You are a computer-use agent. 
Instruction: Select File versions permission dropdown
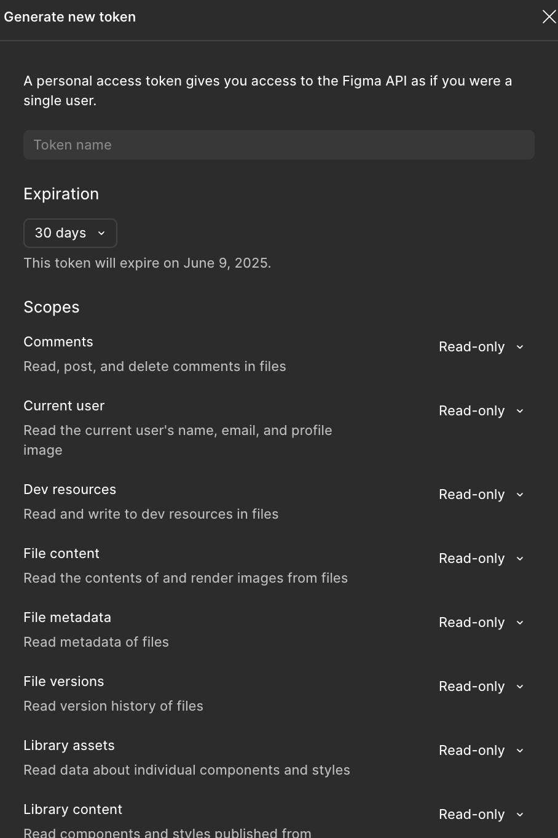[x=481, y=687]
